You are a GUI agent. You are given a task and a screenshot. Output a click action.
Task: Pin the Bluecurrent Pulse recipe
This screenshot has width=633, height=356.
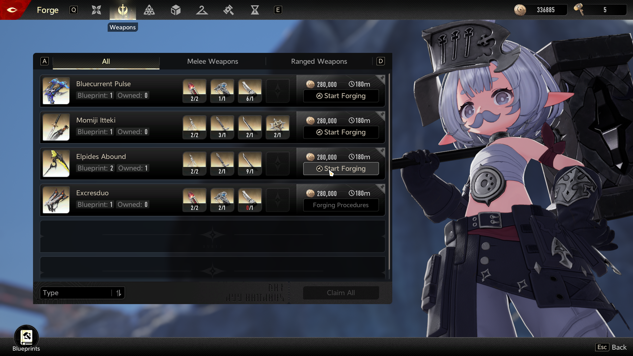[x=382, y=79]
